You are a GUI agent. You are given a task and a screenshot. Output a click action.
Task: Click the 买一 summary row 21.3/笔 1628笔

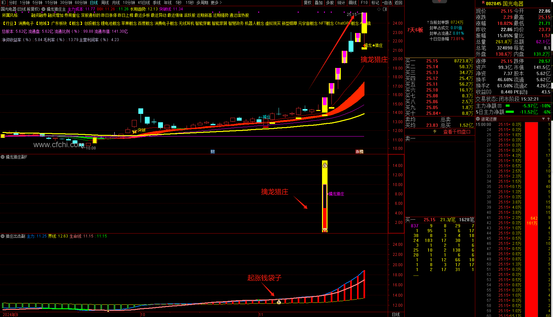440,220
